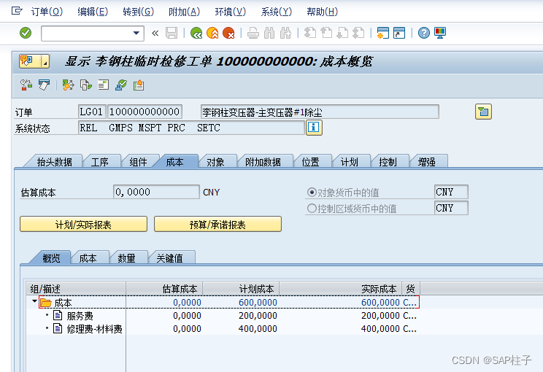The width and height of the screenshot is (543, 372).
Task: Expand the services for object dropdown arrow
Action: 45,61
